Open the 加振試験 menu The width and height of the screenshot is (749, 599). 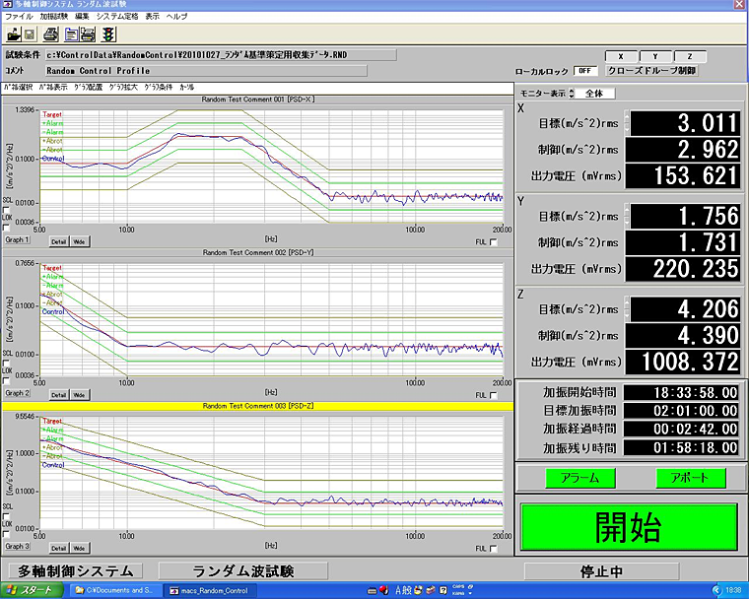pos(53,16)
